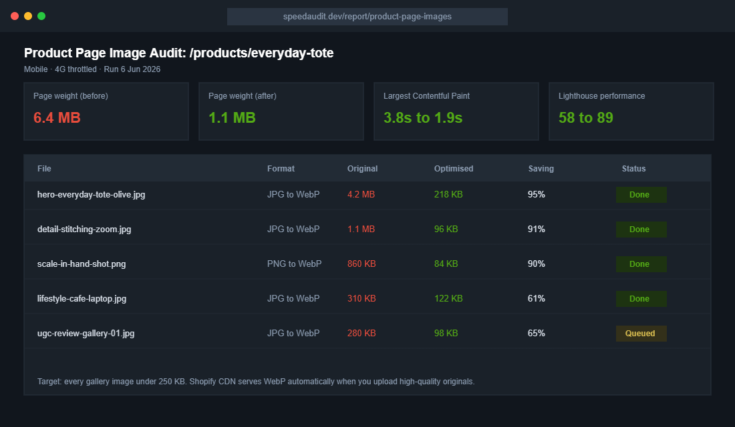Select file ugc-review-gallery-01.jpg
735x427 pixels.
(86, 334)
